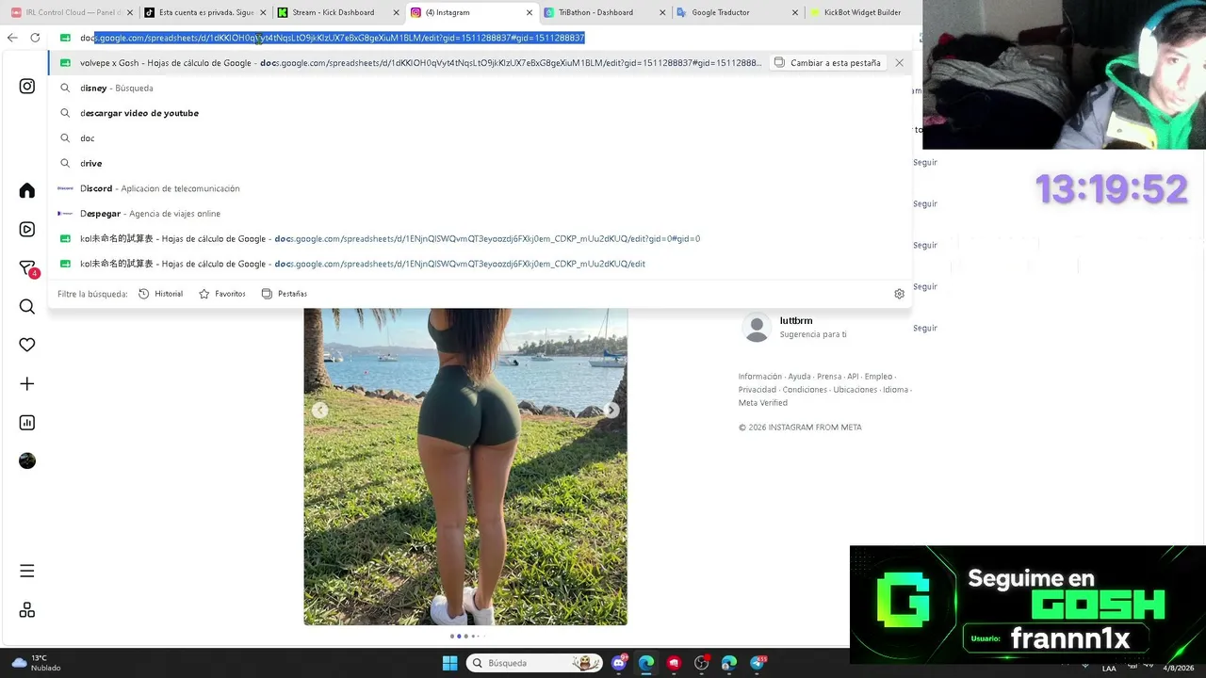Open Telegram from the taskbar
Image resolution: width=1206 pixels, height=678 pixels.
757,663
